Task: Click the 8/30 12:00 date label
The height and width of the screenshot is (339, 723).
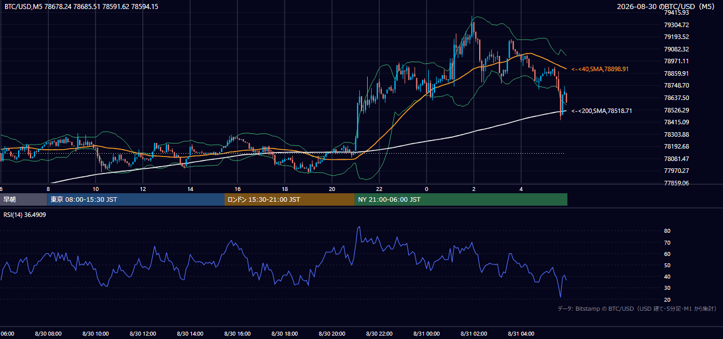Action: coord(143,334)
